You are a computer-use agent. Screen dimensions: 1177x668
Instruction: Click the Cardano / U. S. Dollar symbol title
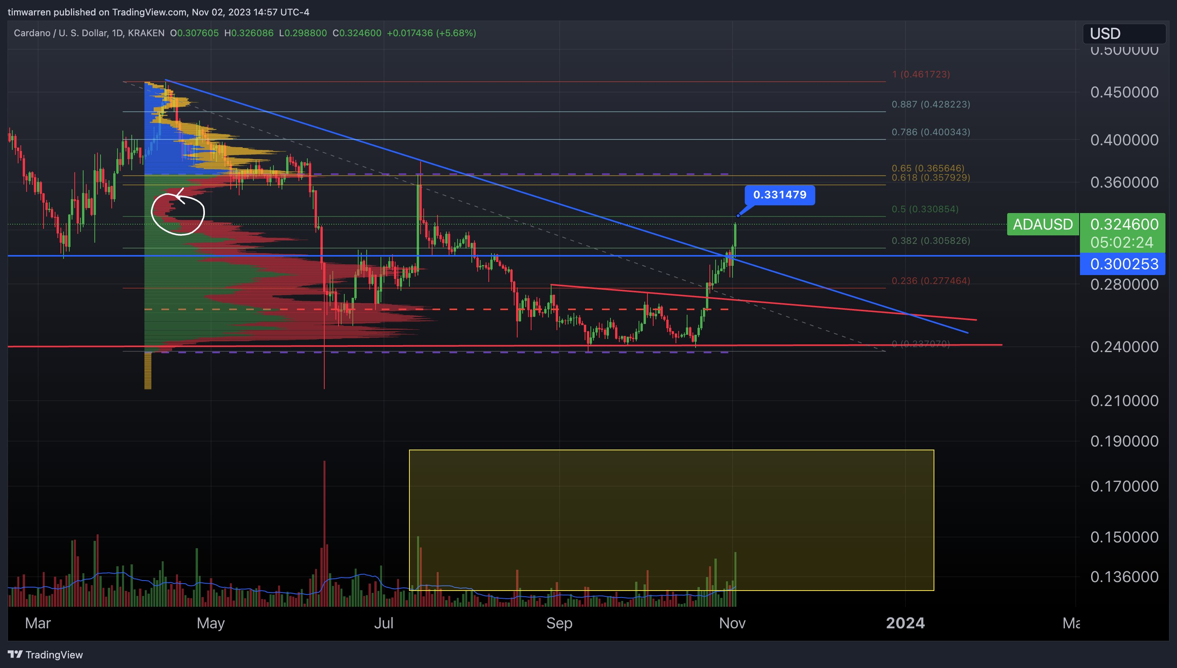click(x=61, y=33)
